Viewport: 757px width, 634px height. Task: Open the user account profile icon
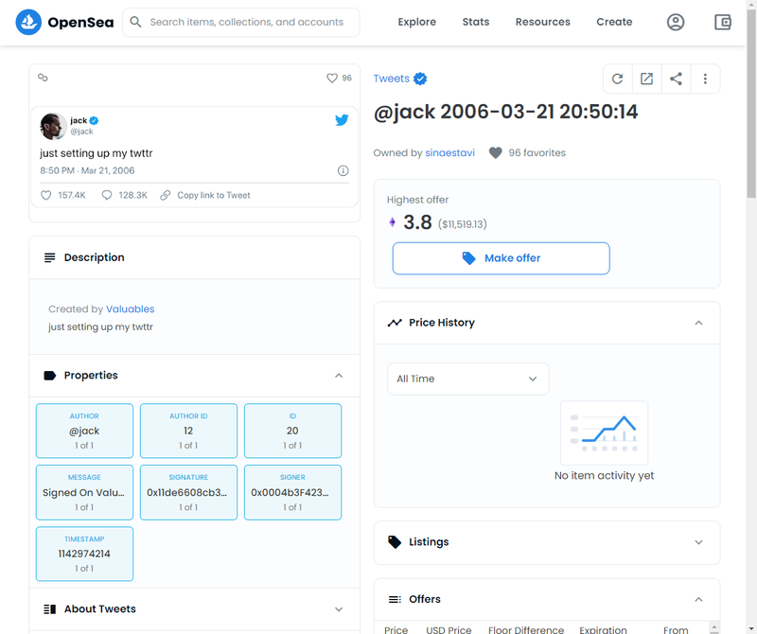click(x=676, y=22)
